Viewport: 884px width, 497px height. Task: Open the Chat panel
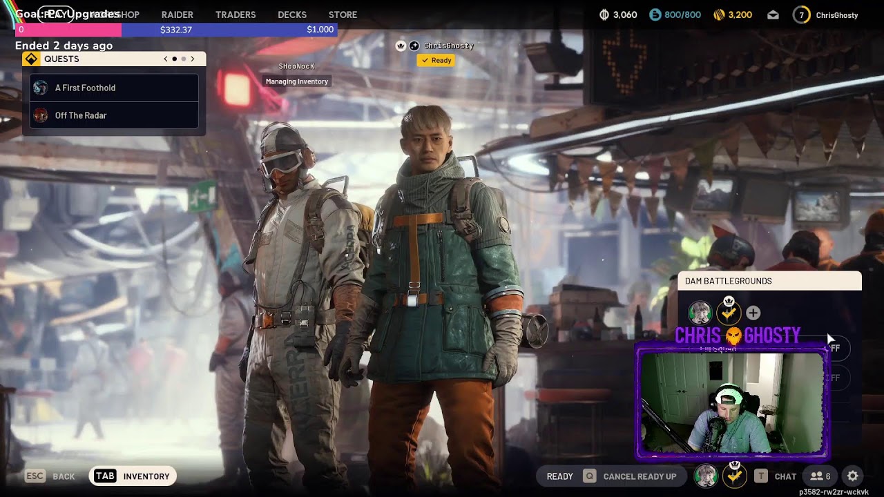pyautogui.click(x=785, y=476)
